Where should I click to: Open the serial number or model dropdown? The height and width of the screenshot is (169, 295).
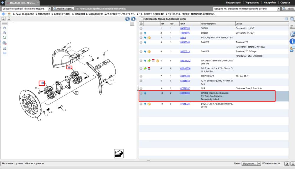[x=50, y=9]
